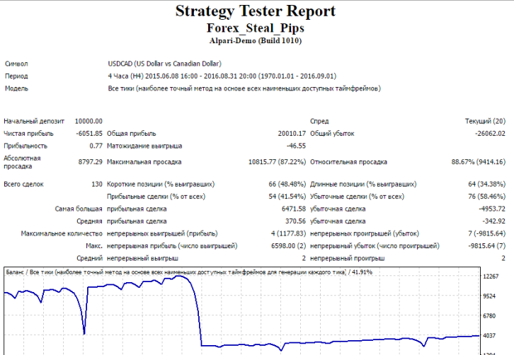514x355 pixels.
Task: Click relative drawdown value 88.67% (9414.16)
Action: click(478, 162)
